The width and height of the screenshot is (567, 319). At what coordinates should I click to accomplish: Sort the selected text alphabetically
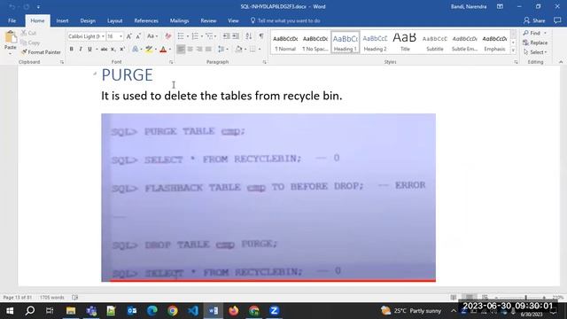tap(249, 36)
